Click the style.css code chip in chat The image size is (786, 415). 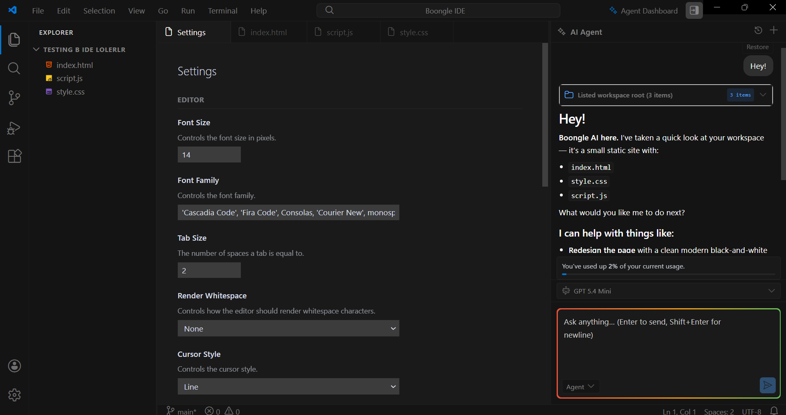pyautogui.click(x=589, y=181)
